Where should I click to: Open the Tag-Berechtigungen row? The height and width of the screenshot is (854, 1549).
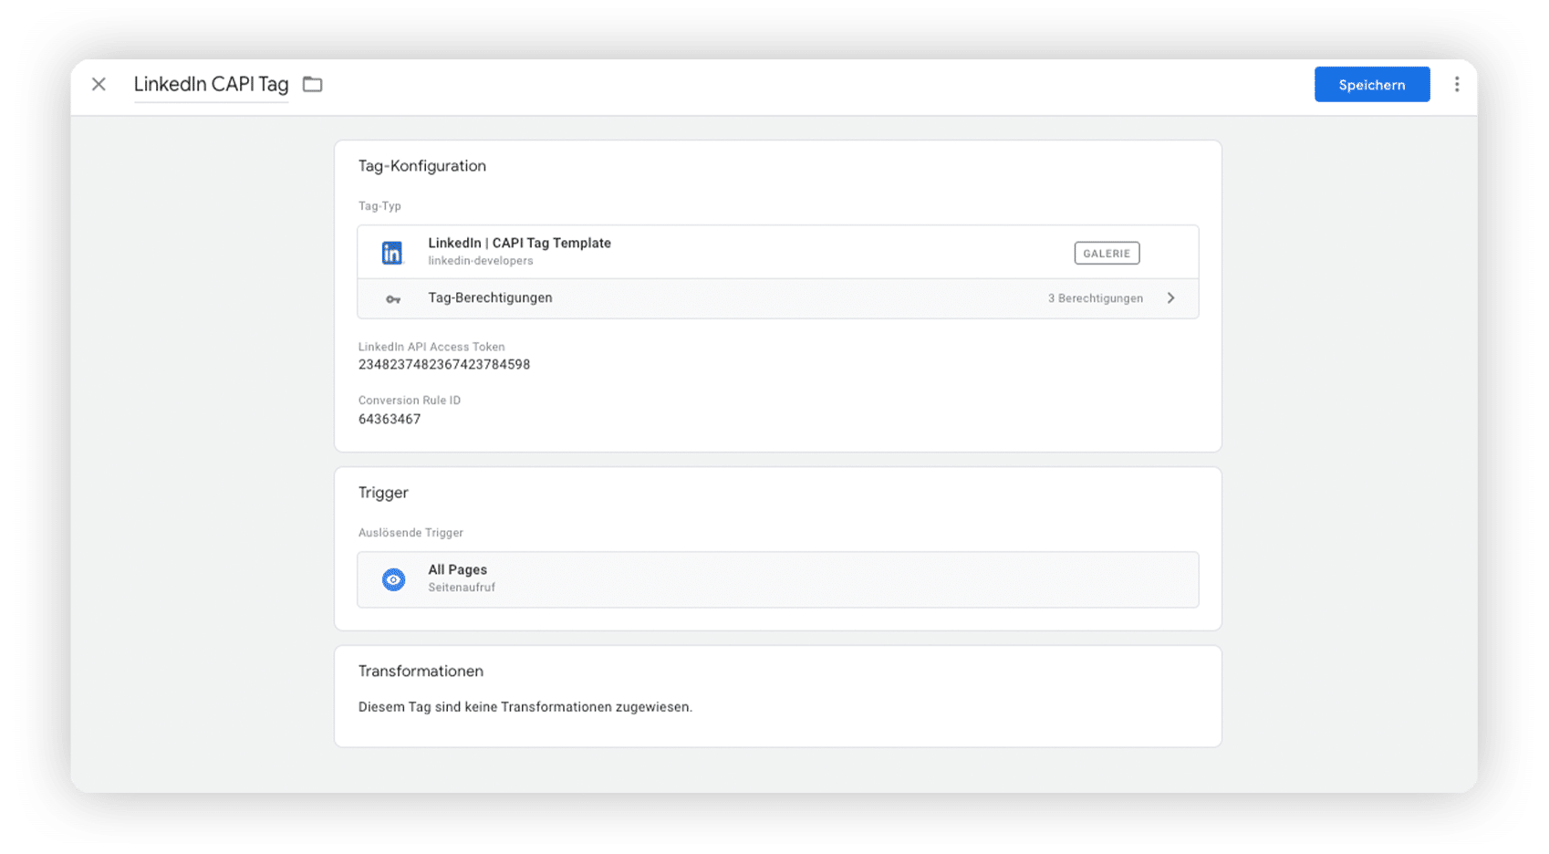(x=778, y=298)
